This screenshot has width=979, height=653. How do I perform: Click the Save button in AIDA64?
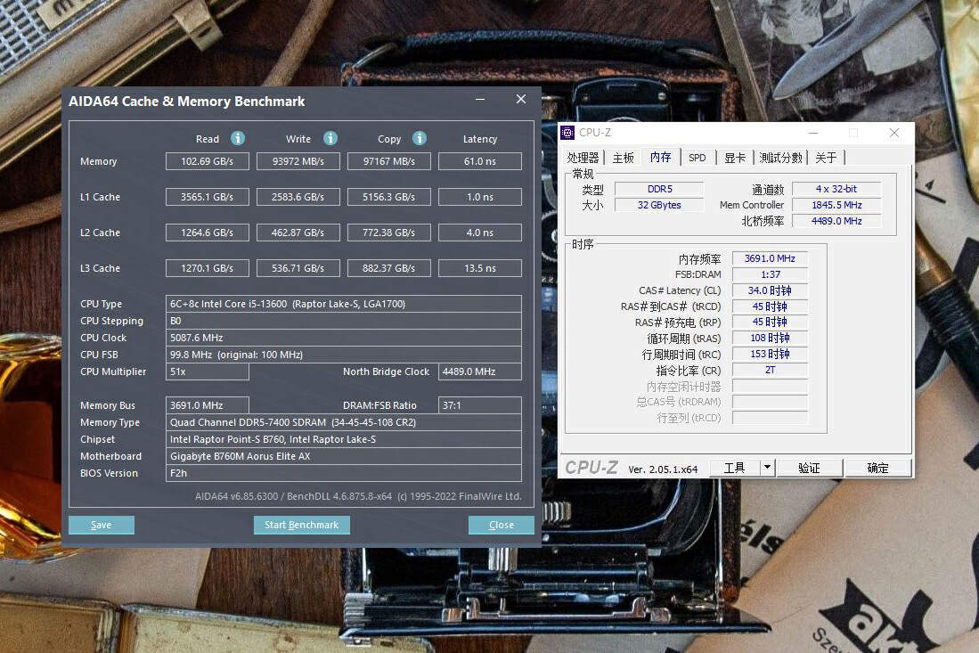tap(102, 525)
